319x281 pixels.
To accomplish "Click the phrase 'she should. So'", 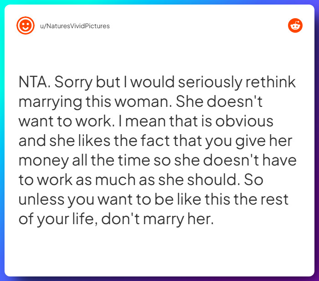I will (211, 180).
